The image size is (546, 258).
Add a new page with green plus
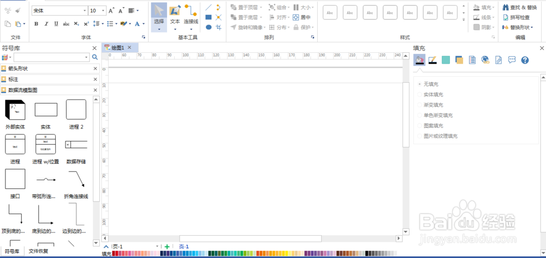pyautogui.click(x=167, y=247)
